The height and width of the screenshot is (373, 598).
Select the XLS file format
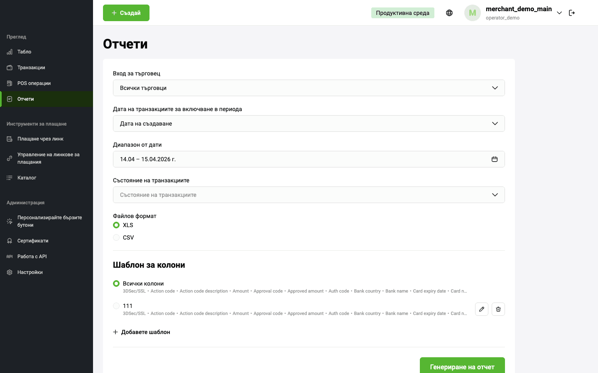pyautogui.click(x=116, y=225)
